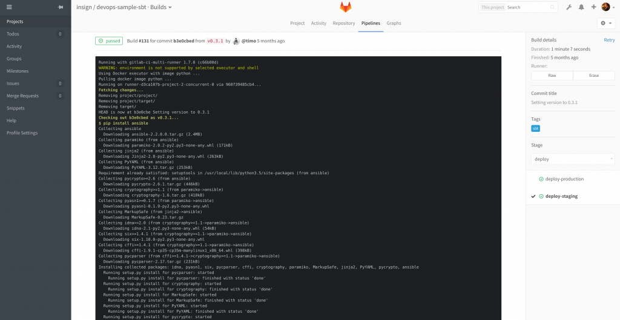Click @timo's small avatar image
The width and height of the screenshot is (620, 320).
click(x=236, y=41)
